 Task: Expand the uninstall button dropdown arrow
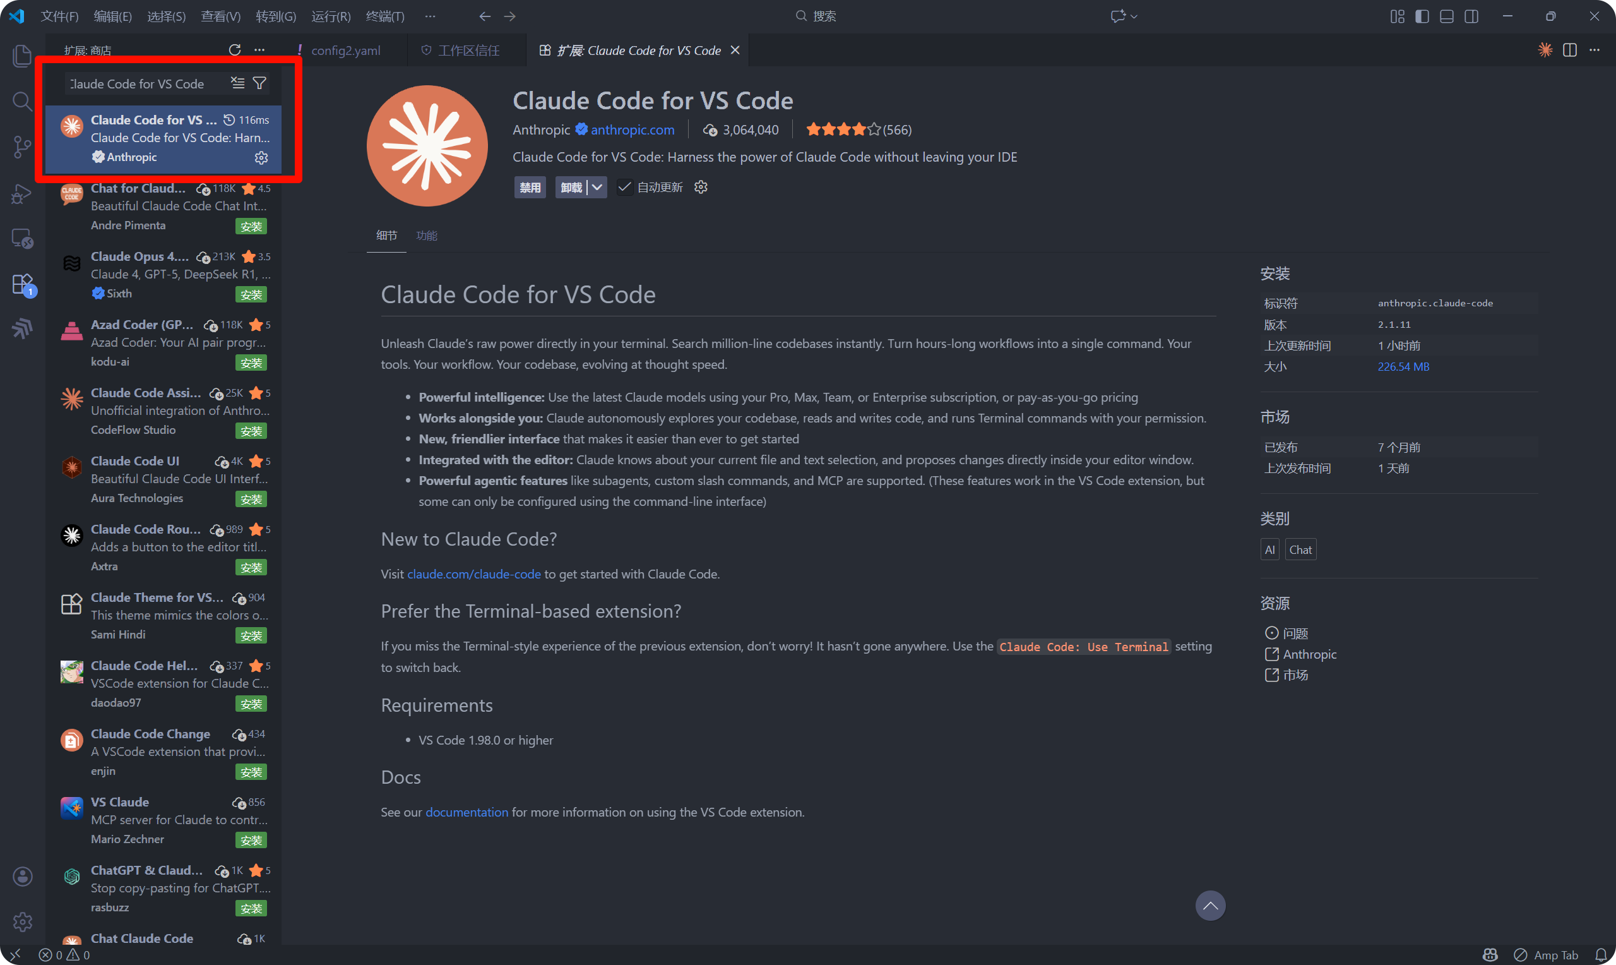597,188
